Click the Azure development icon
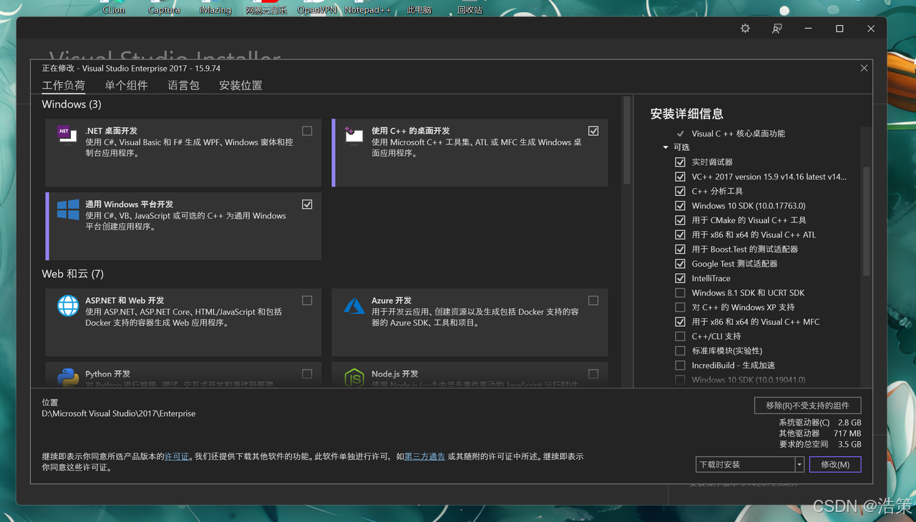 coord(354,306)
